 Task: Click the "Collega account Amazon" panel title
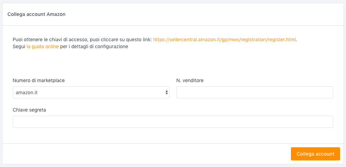pyautogui.click(x=36, y=15)
